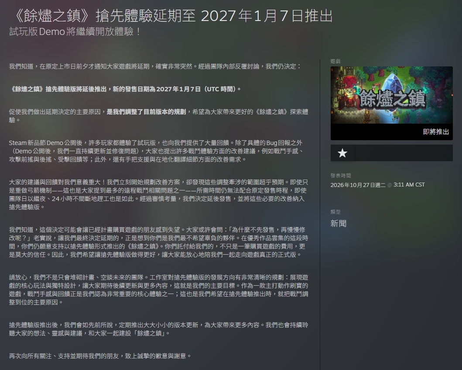Click the paragraph starting 我們知道，這個決定可能會讓
The height and width of the screenshot is (370, 462).
[158, 242]
